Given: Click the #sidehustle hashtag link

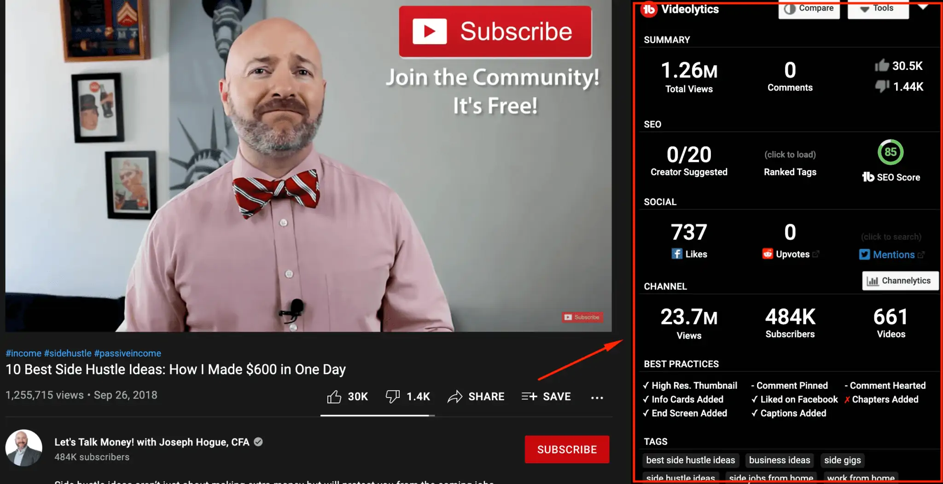Looking at the screenshot, I should point(68,353).
